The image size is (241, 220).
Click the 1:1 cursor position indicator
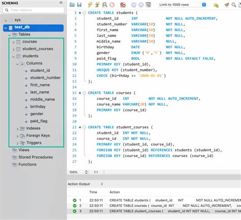coord(96,172)
